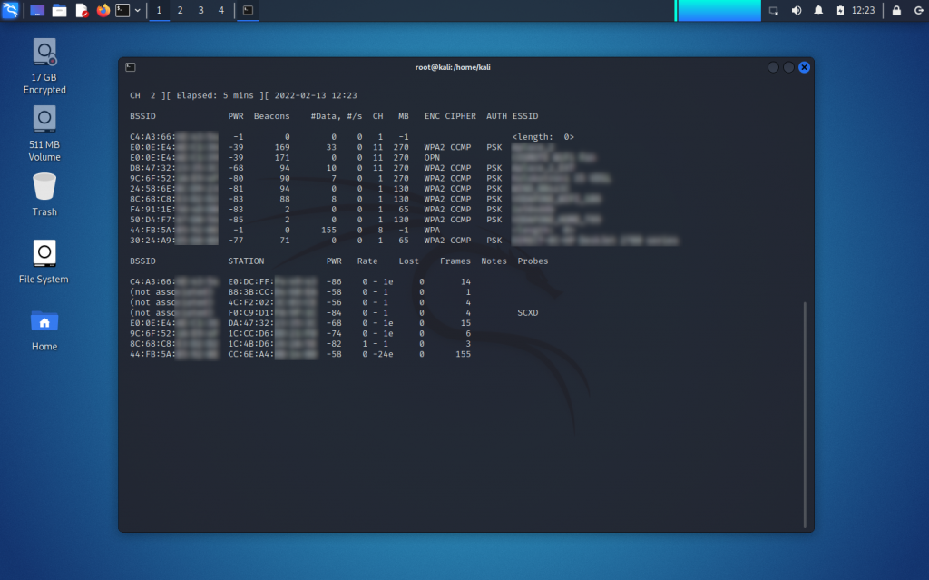Open the file manager from panel
The width and height of the screenshot is (929, 580).
point(59,11)
